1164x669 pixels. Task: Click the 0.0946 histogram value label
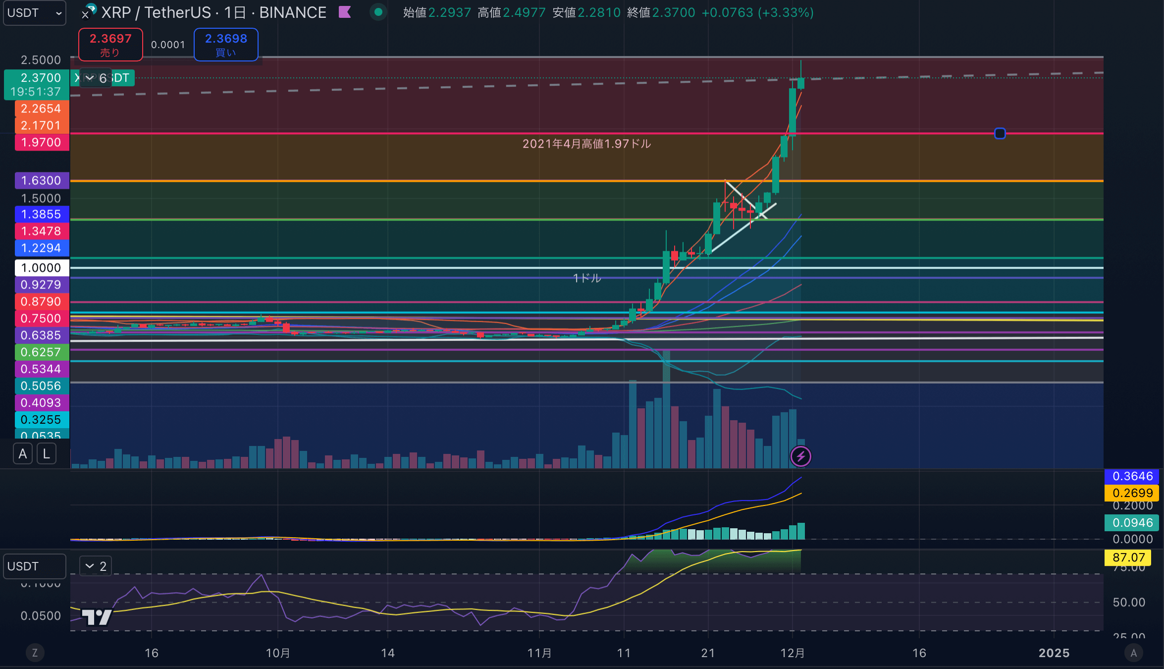point(1132,522)
